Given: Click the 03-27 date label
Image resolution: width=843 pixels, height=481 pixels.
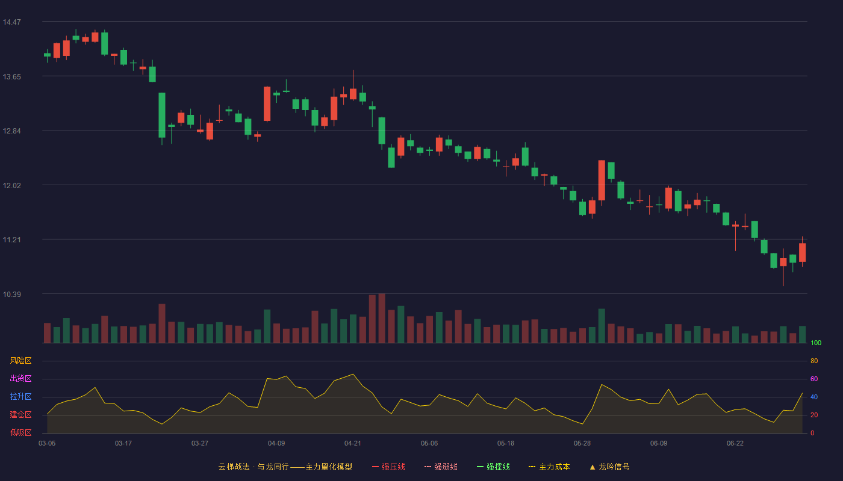Looking at the screenshot, I should (x=200, y=443).
